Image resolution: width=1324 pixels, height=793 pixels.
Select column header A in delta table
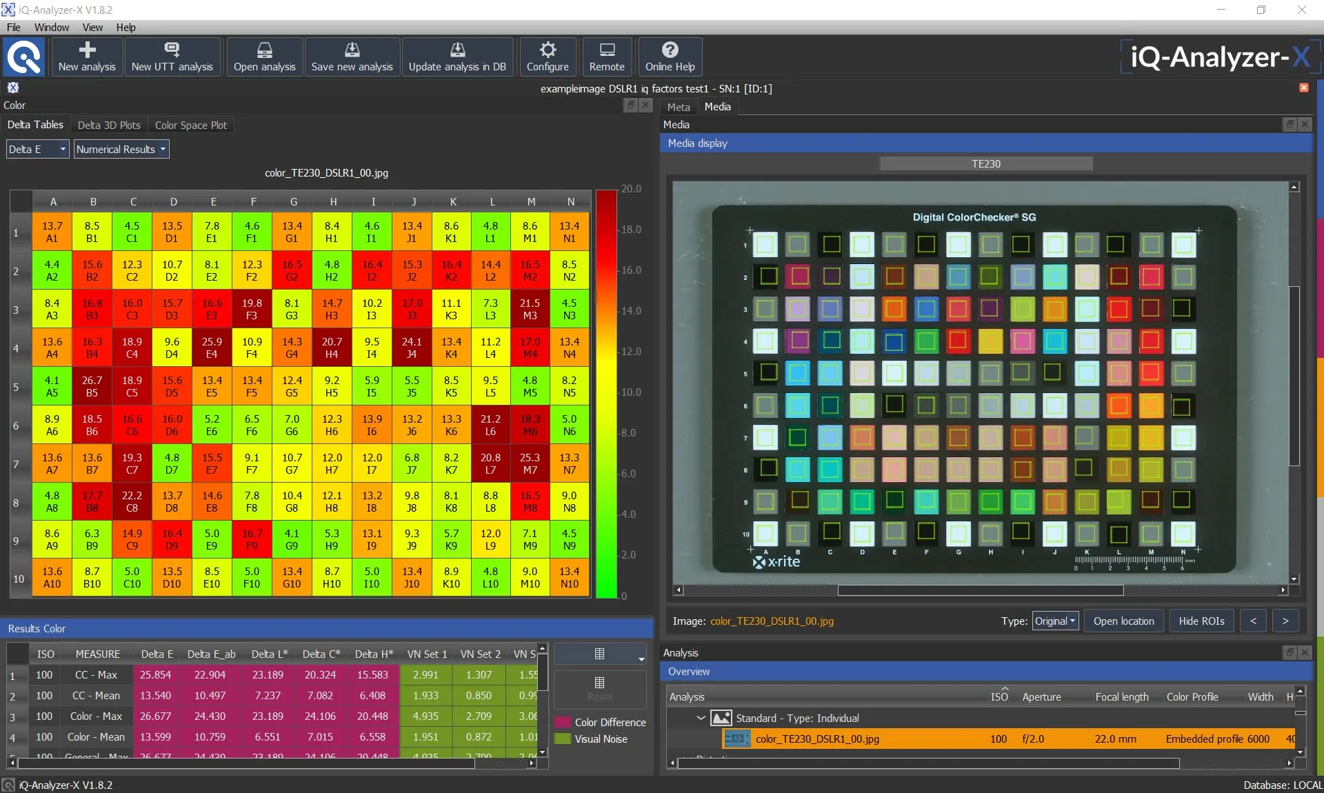53,201
